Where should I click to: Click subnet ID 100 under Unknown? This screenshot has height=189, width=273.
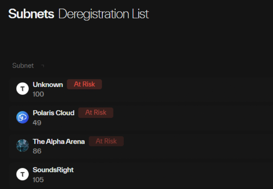(x=38, y=94)
